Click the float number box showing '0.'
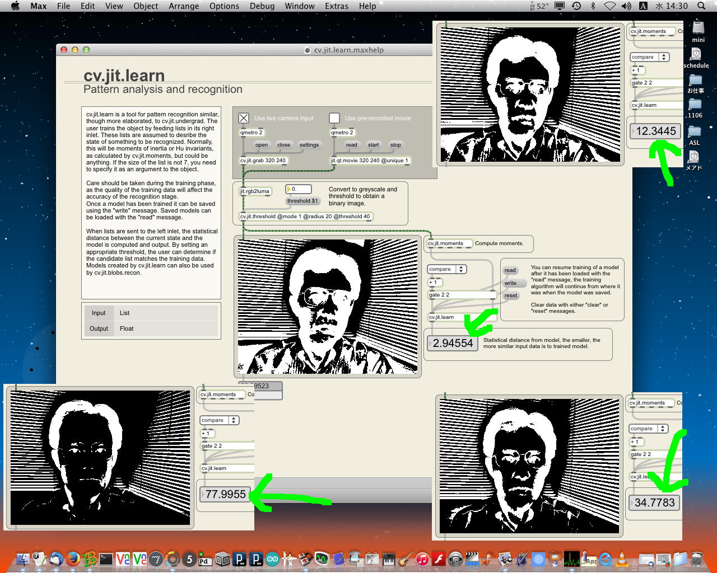717x573 pixels. click(299, 189)
